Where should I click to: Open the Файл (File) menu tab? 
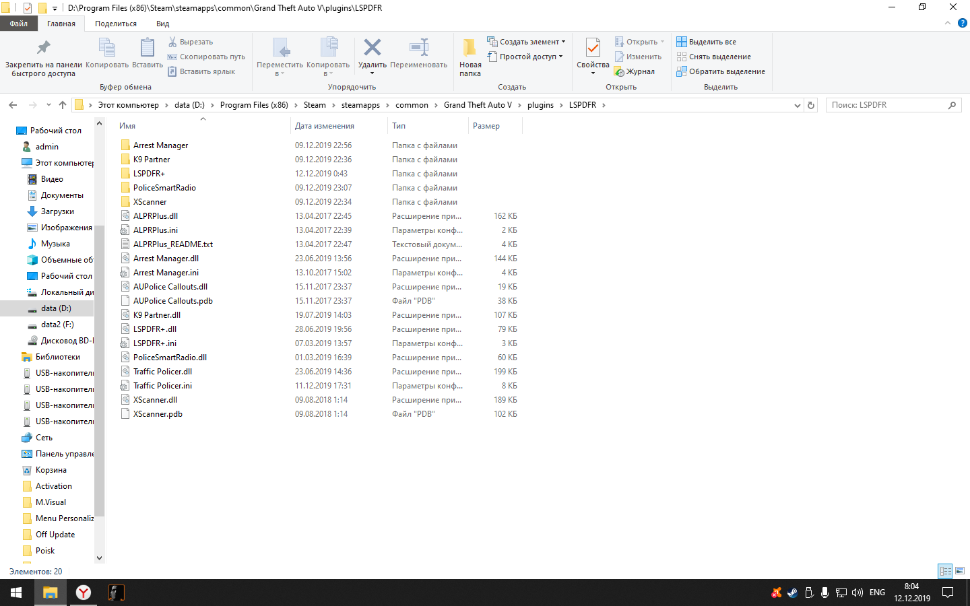click(x=19, y=24)
